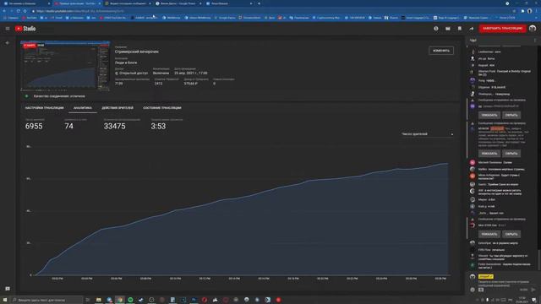Open browser three-dot menu
Viewport: 541px width, 304px height.
coord(537,11)
